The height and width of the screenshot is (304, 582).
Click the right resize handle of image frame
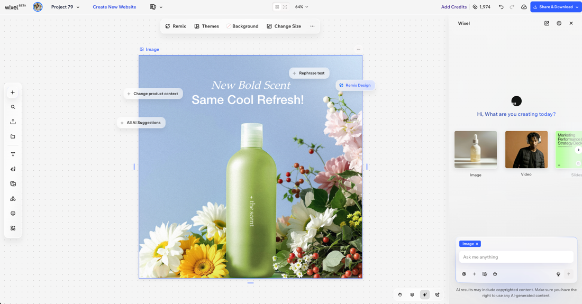click(x=367, y=167)
